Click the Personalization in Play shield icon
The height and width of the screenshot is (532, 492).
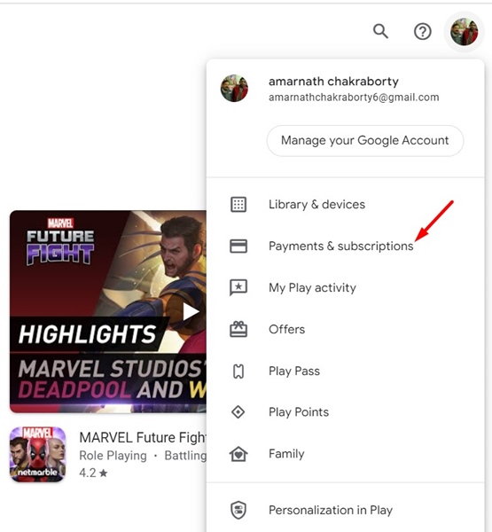(x=238, y=510)
